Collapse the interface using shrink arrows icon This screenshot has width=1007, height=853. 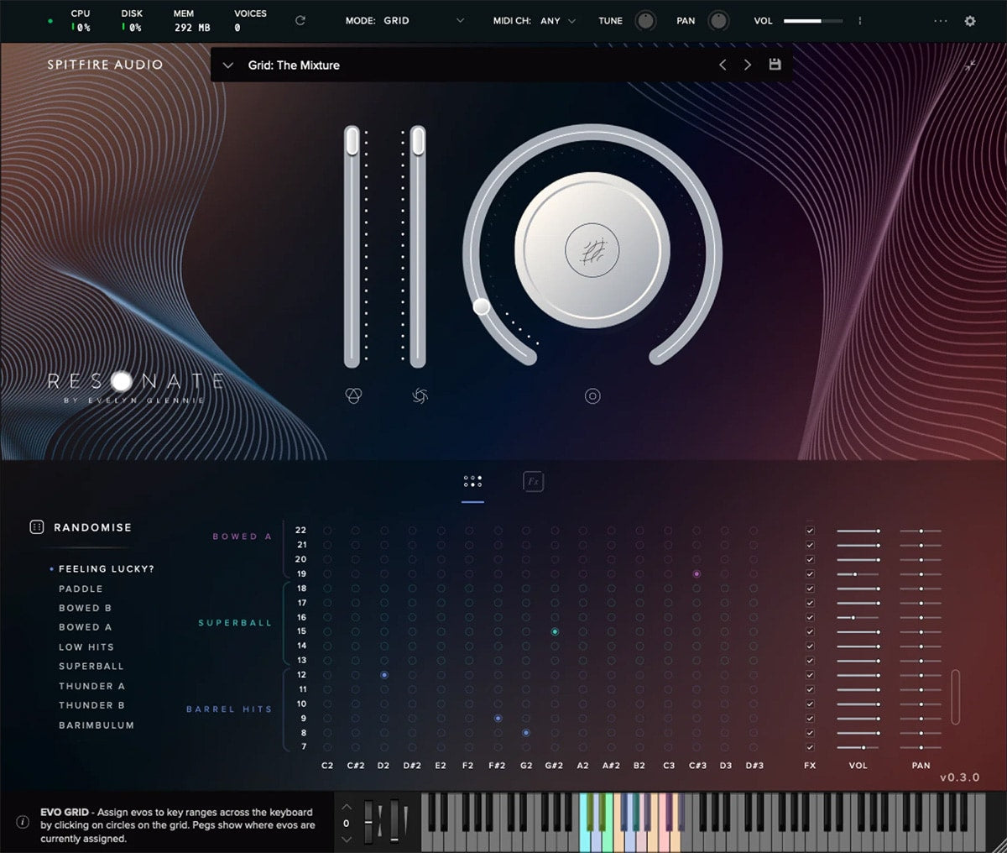970,65
